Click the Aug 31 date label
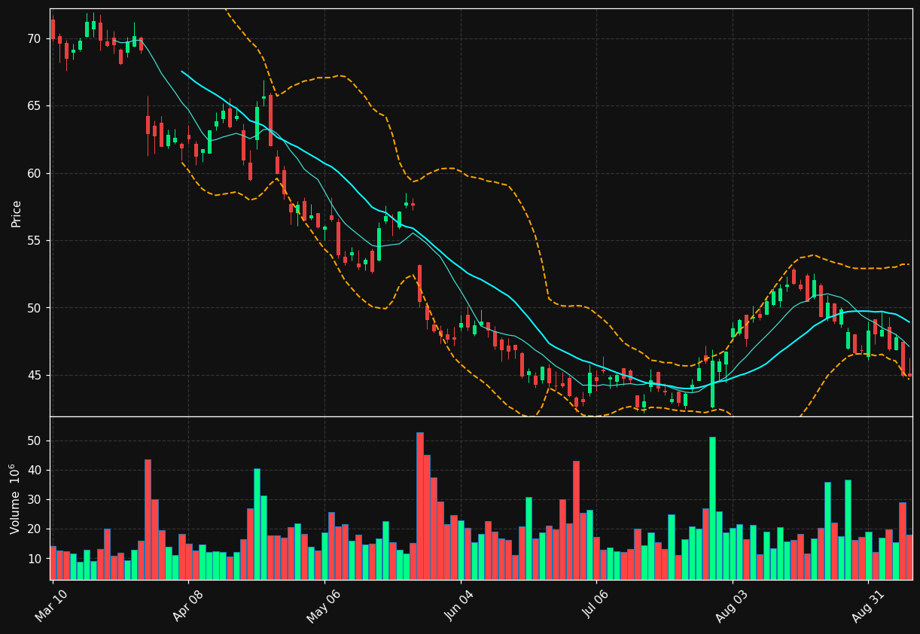Screen dimensions: 920x634 pyautogui.click(x=867, y=605)
